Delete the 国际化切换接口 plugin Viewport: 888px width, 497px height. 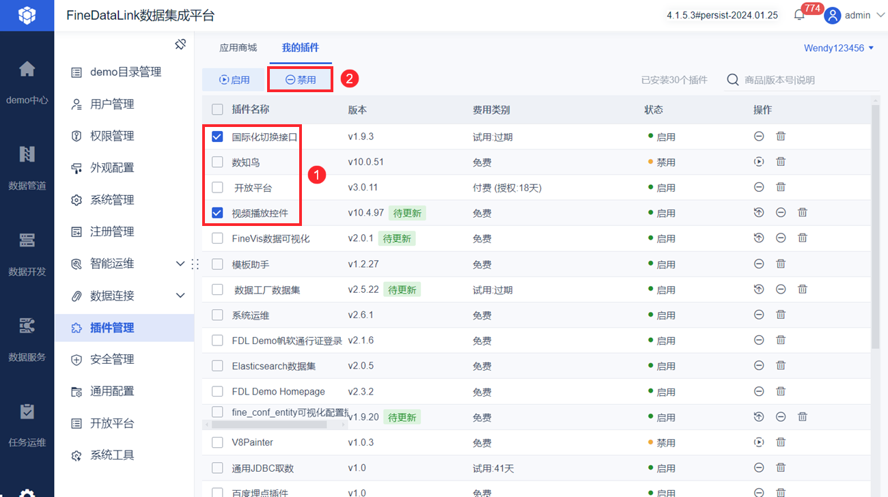781,137
